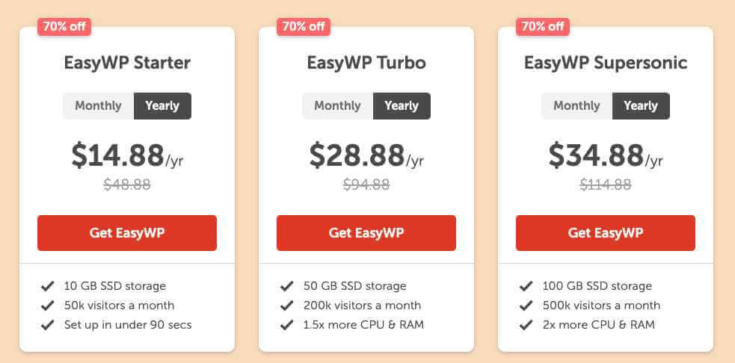The height and width of the screenshot is (363, 735).
Task: Switch EasyWP Supersonic billing to Monthly
Action: pyautogui.click(x=577, y=106)
